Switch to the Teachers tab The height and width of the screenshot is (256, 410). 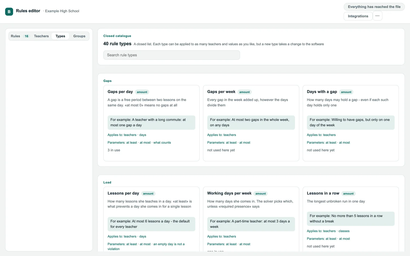click(41, 36)
